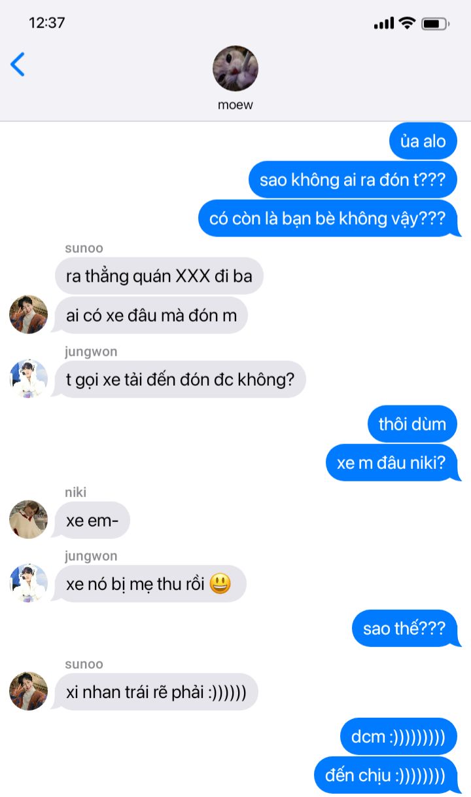The height and width of the screenshot is (797, 471).
Task: Tap the Wi-Fi status icon
Action: coord(407,24)
